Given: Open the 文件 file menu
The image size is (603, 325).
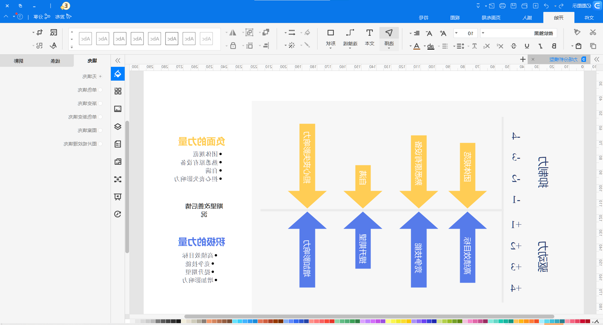Looking at the screenshot, I should pyautogui.click(x=589, y=18).
